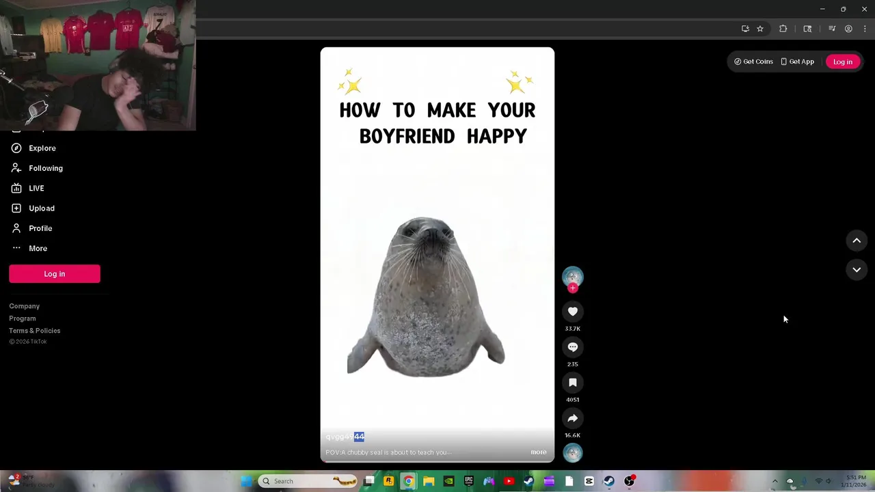This screenshot has height=492, width=875.
Task: Toggle bookmark to save this video
Action: point(573,383)
